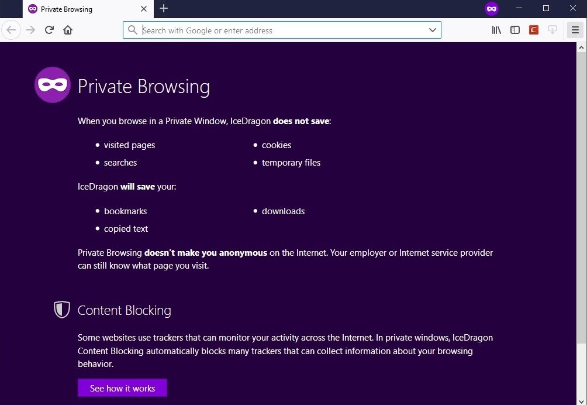Click the "copied text" list item

point(126,228)
